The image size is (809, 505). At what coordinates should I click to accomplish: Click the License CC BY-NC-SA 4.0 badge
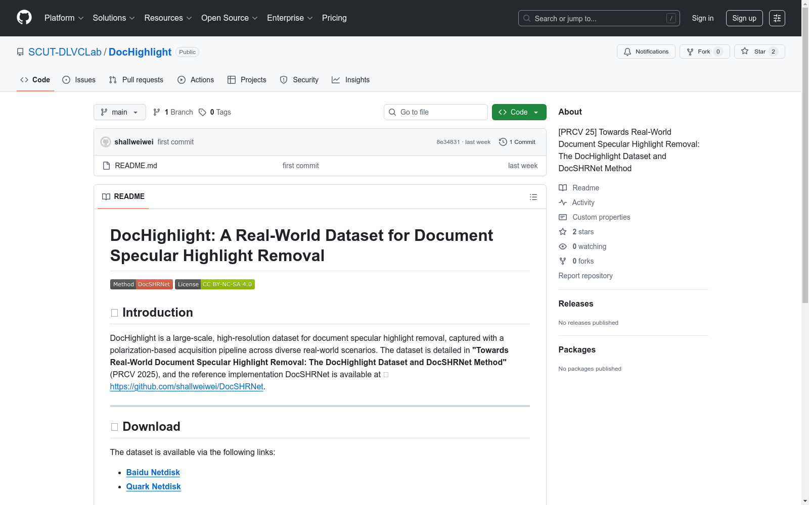click(215, 284)
